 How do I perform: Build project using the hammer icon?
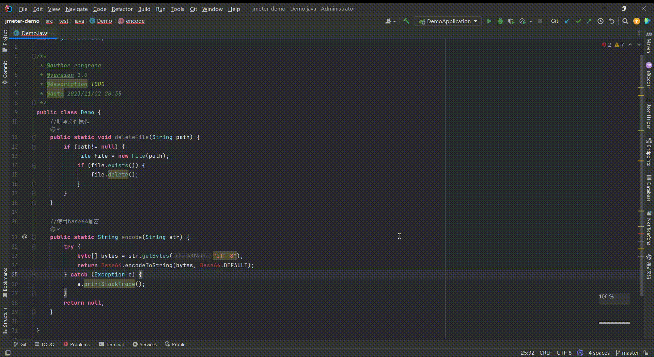pos(406,21)
